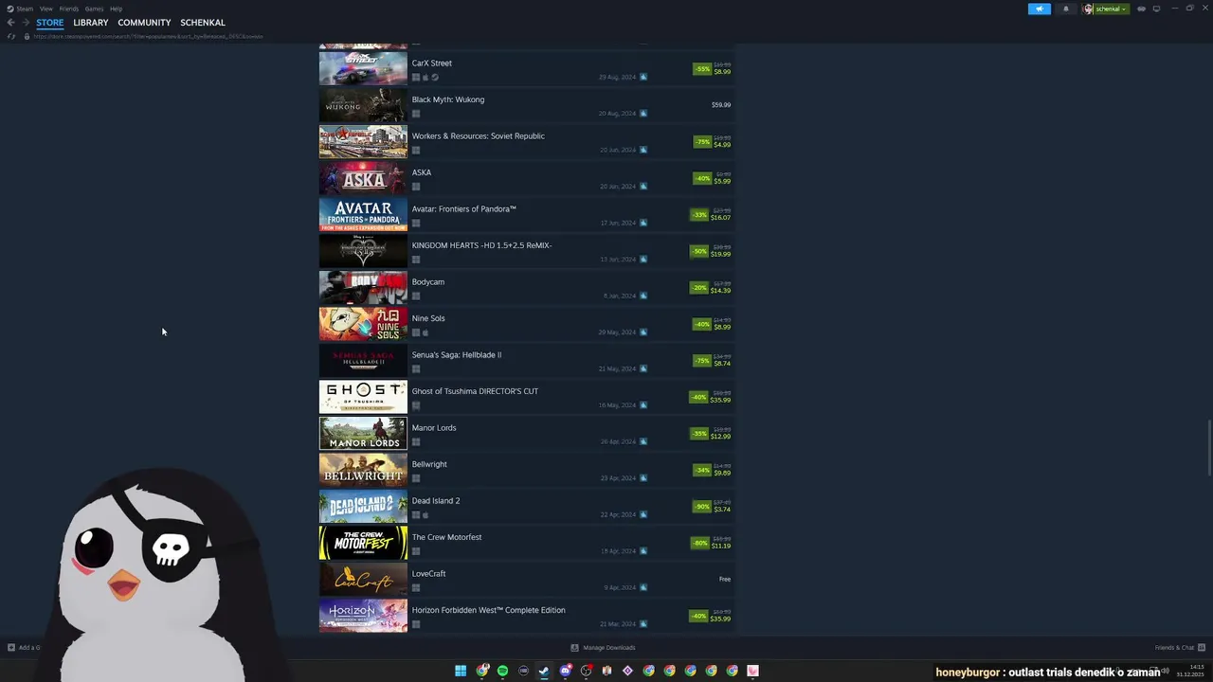Open Workers & Resources: Soviet Republic listing
Viewport: 1213px width, 682px height.
click(526, 142)
